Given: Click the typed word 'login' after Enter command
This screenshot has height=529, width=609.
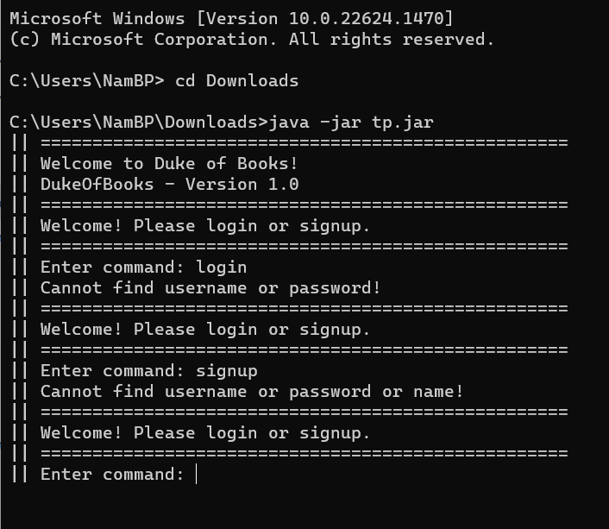Looking at the screenshot, I should (x=222, y=268).
